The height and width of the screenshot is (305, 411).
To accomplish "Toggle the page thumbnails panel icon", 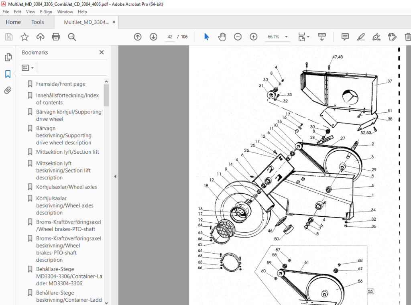I will pyautogui.click(x=8, y=57).
